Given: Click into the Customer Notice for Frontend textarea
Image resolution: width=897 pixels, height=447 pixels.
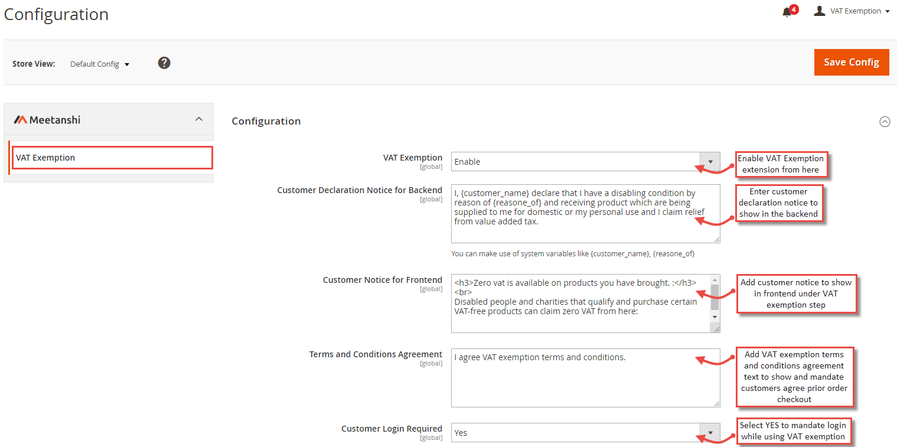Looking at the screenshot, I should pos(580,304).
